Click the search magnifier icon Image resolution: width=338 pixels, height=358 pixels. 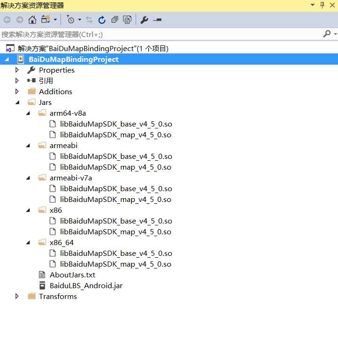click(x=327, y=34)
